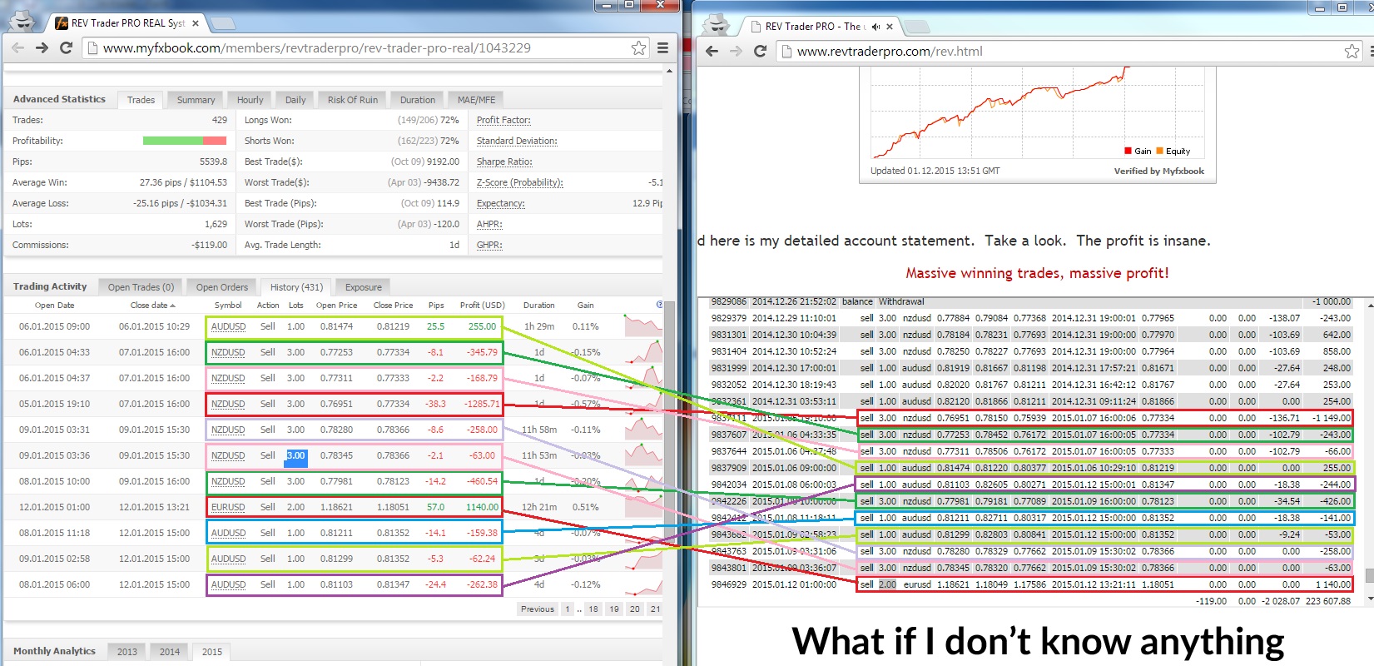1374x666 pixels.
Task: Click Verified by Myfxbook text
Action: pyautogui.click(x=1158, y=171)
